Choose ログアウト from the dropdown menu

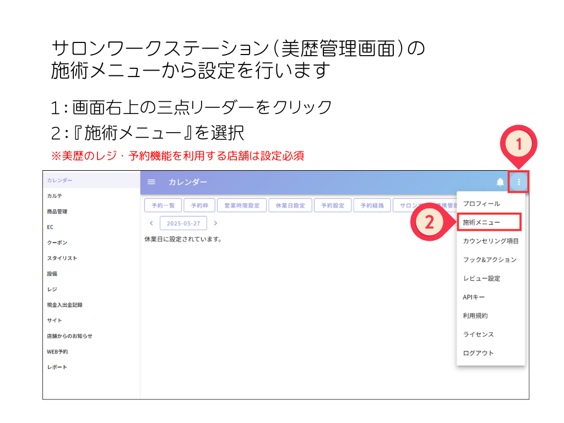tap(491, 353)
